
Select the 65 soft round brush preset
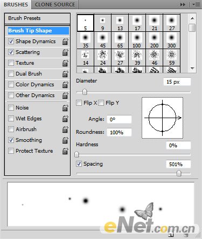(x=120, y=40)
